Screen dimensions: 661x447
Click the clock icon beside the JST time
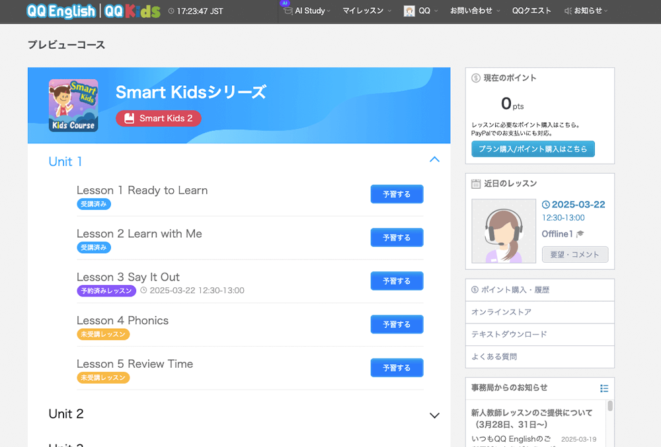tap(171, 11)
